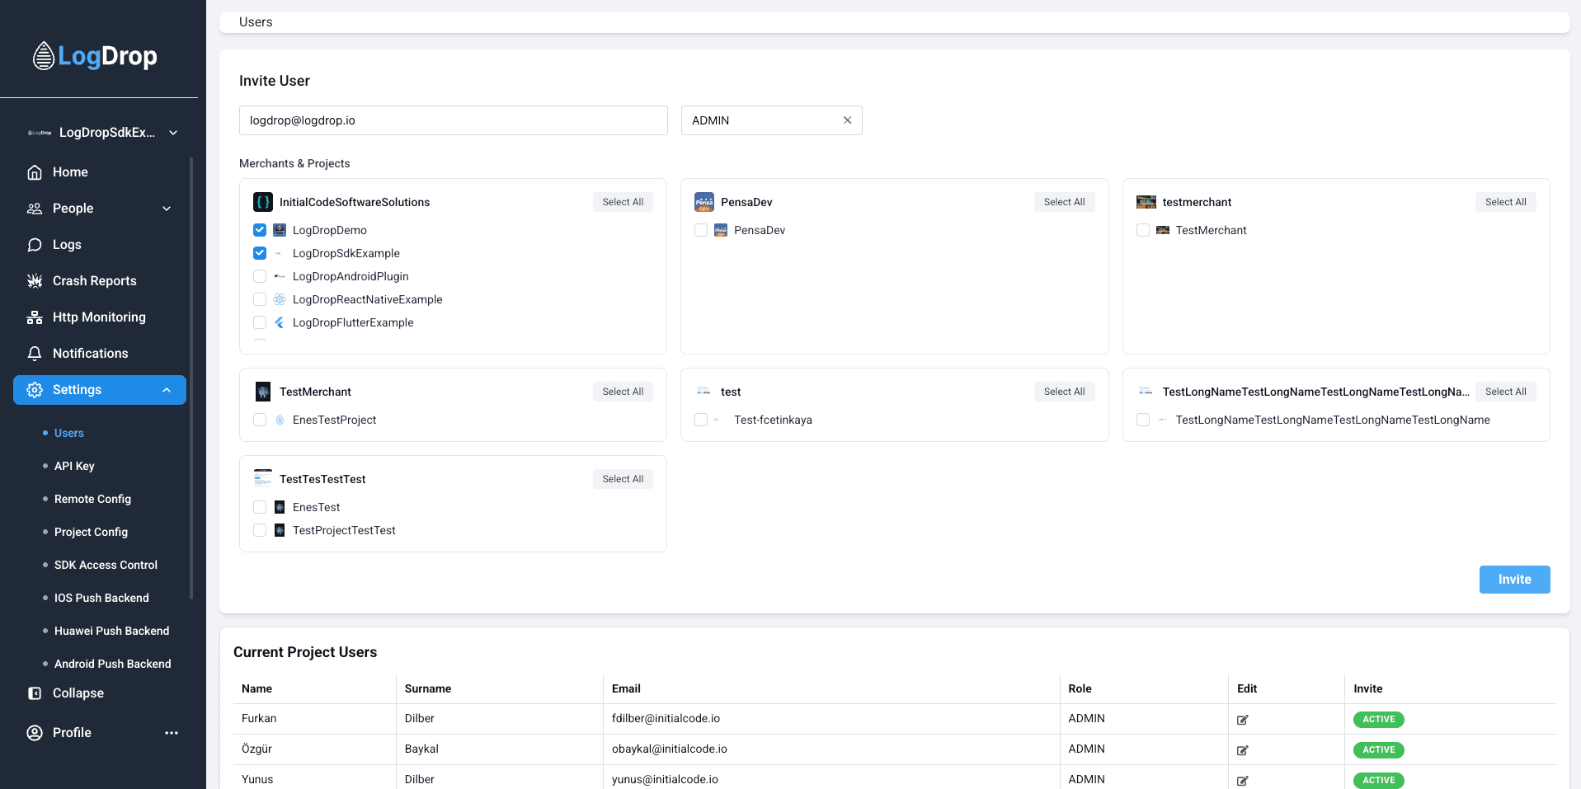Uncheck the LogDropSdkExample project checkbox

260,253
